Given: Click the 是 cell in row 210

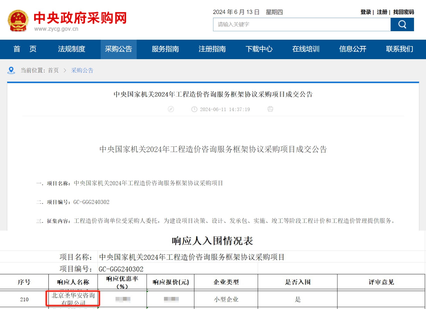Looking at the screenshot, I should coord(298,299).
